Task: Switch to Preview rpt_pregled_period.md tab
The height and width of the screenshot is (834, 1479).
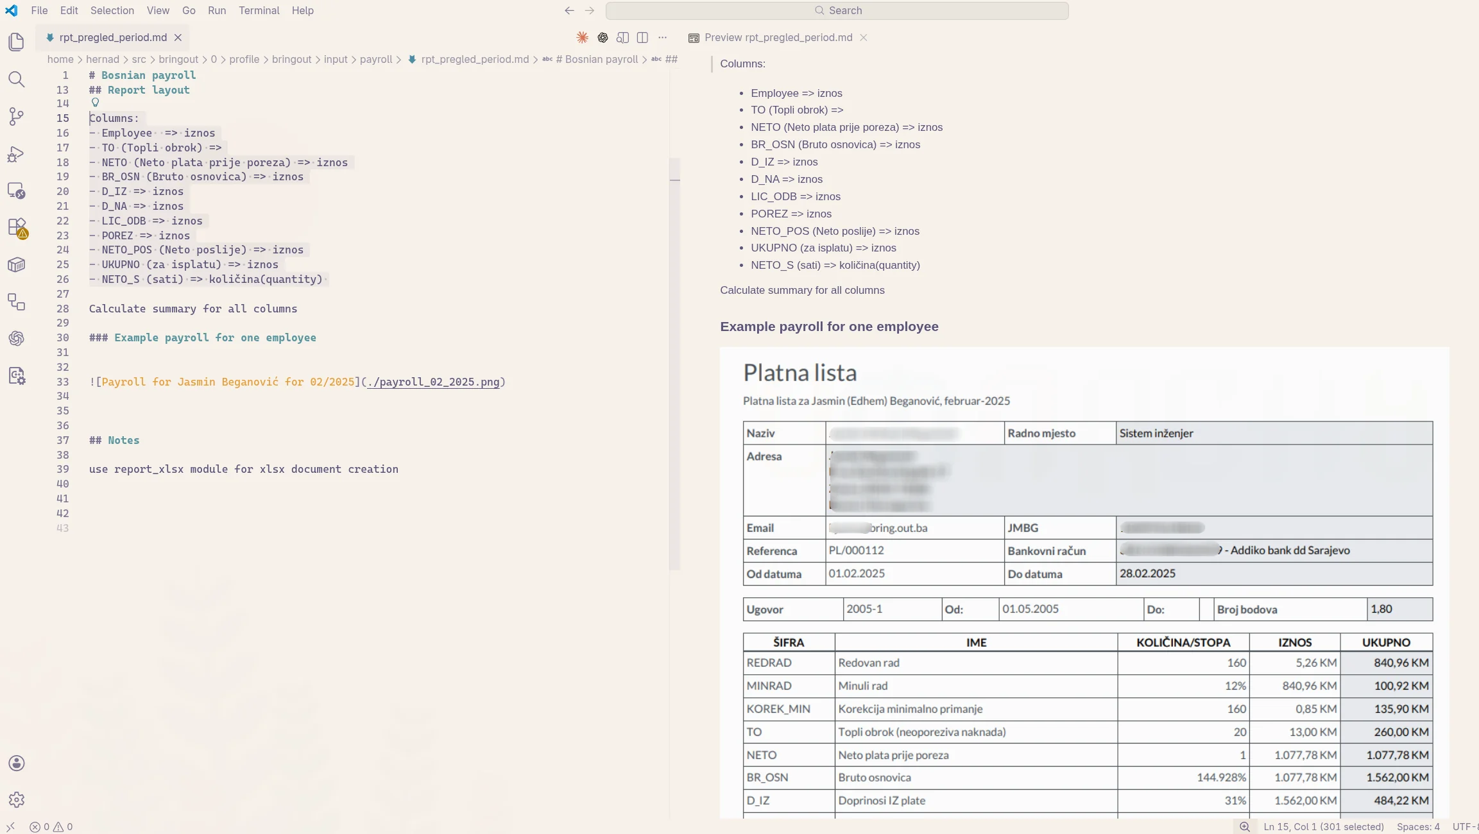Action: click(778, 38)
